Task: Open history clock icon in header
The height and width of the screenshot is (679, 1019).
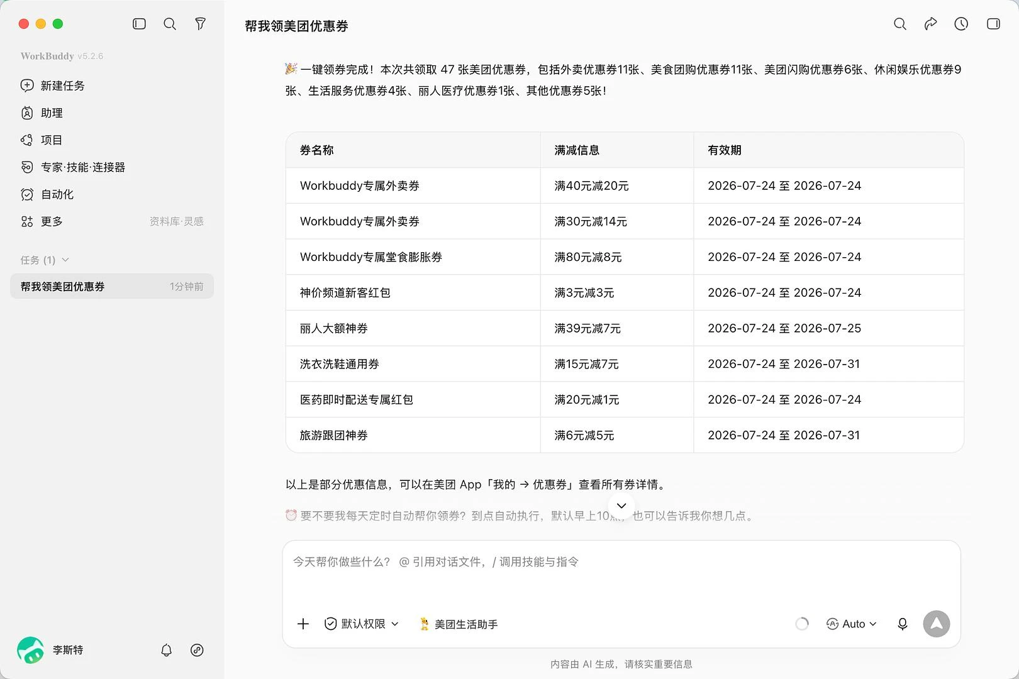Action: (x=961, y=24)
